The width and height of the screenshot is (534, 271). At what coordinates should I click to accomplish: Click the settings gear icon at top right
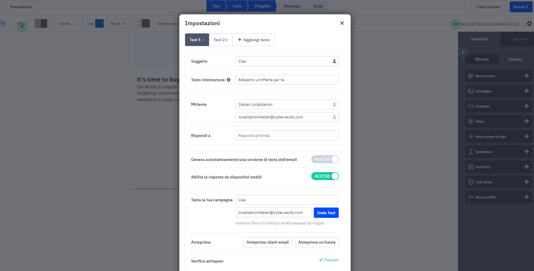pyautogui.click(x=529, y=24)
